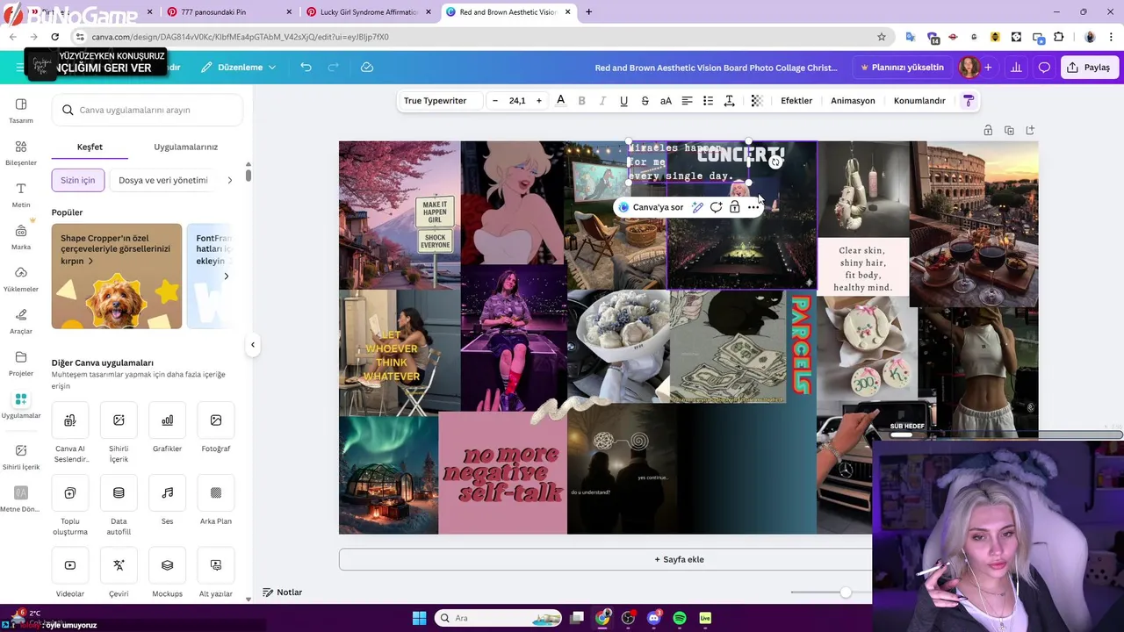Screen dimensions: 1124x632
Task: Show more category chips with arrow
Action: 230,180
